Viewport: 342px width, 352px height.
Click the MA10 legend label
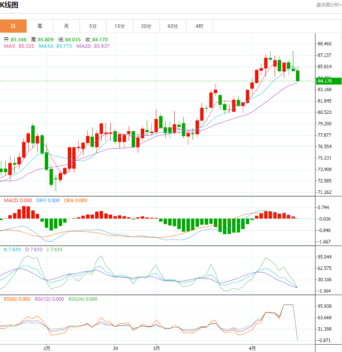tap(56, 46)
